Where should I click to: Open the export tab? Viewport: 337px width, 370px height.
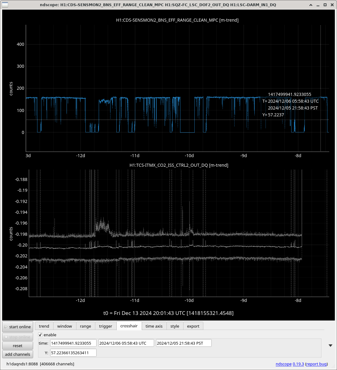point(193,326)
